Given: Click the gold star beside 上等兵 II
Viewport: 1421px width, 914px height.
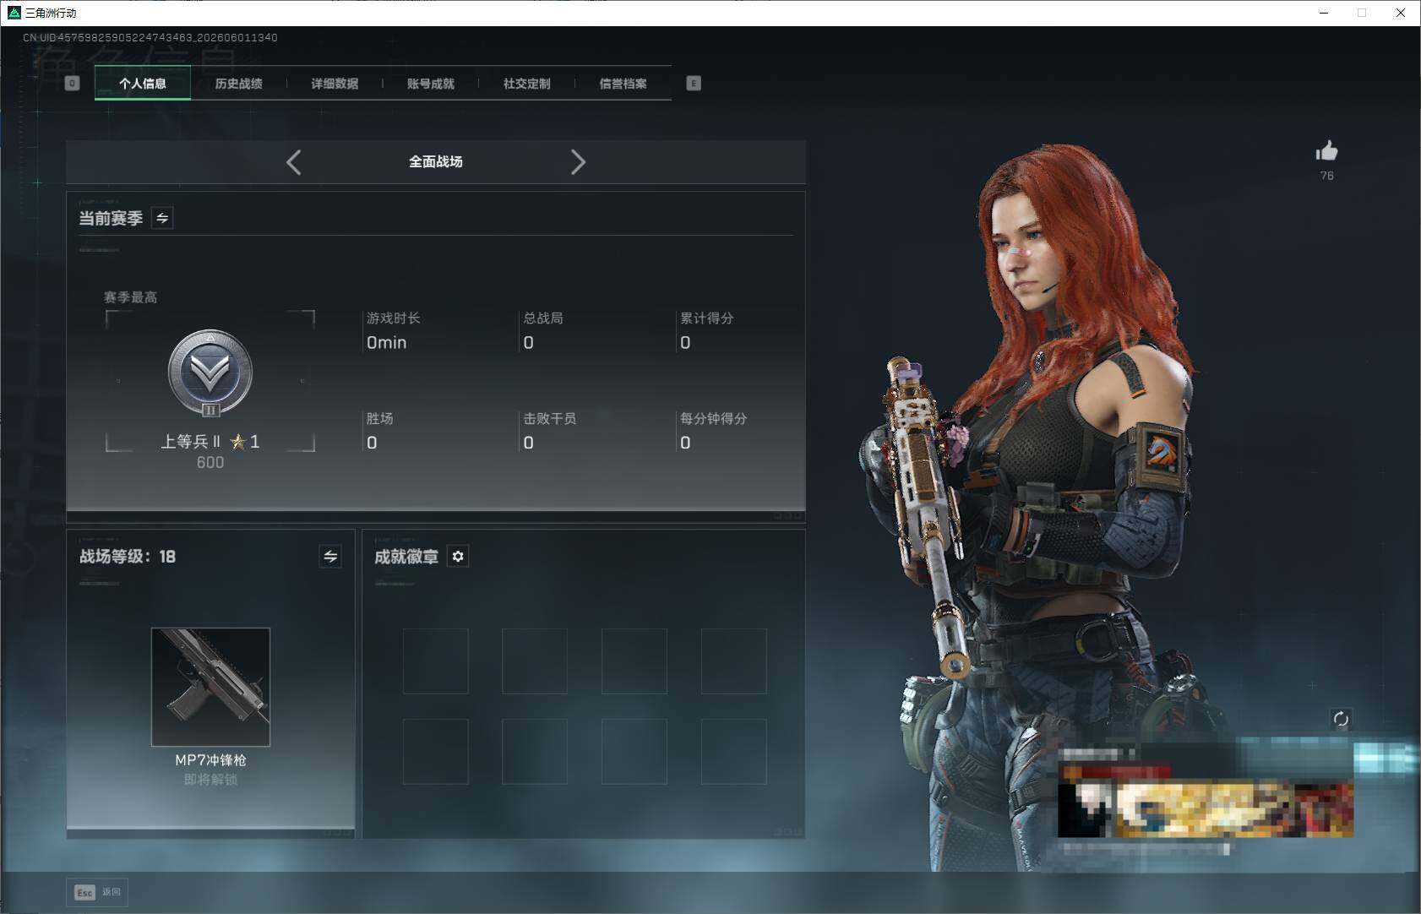Looking at the screenshot, I should click(238, 441).
